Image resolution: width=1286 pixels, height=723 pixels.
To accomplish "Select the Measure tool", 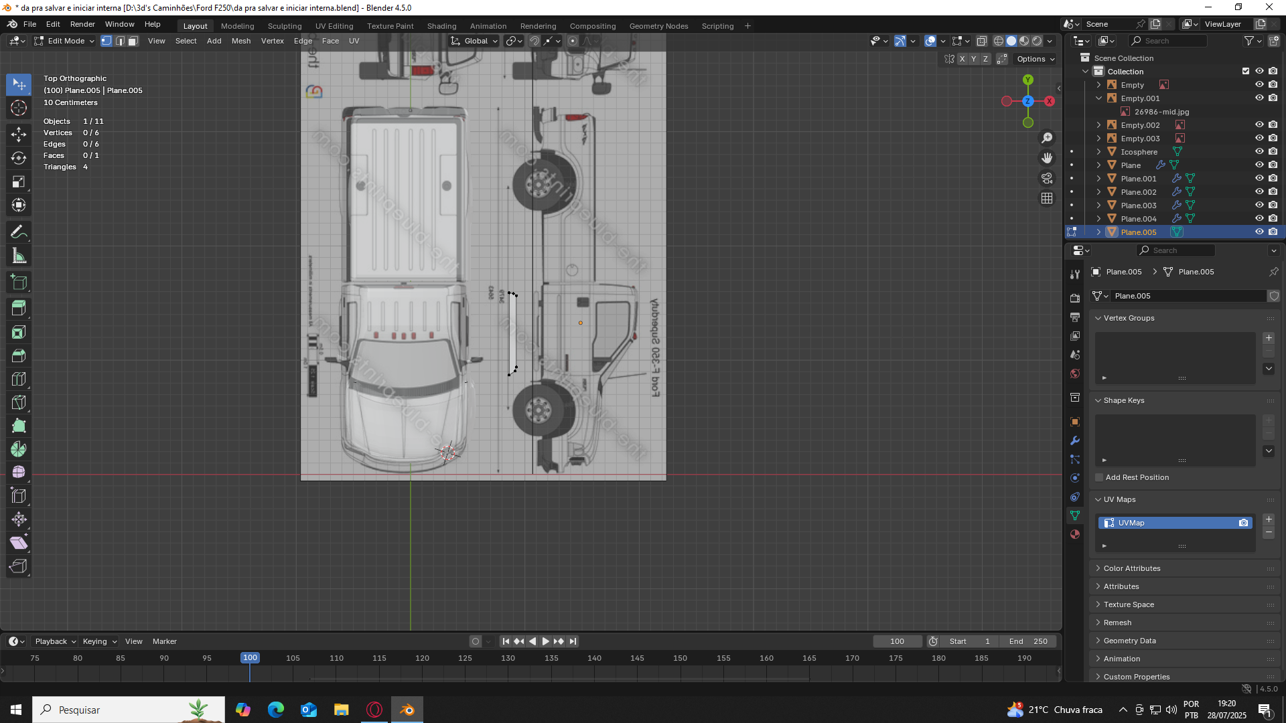I will click(19, 256).
